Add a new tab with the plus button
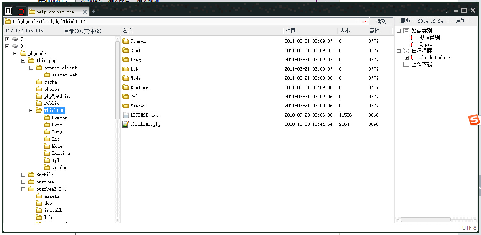 [x=93, y=12]
